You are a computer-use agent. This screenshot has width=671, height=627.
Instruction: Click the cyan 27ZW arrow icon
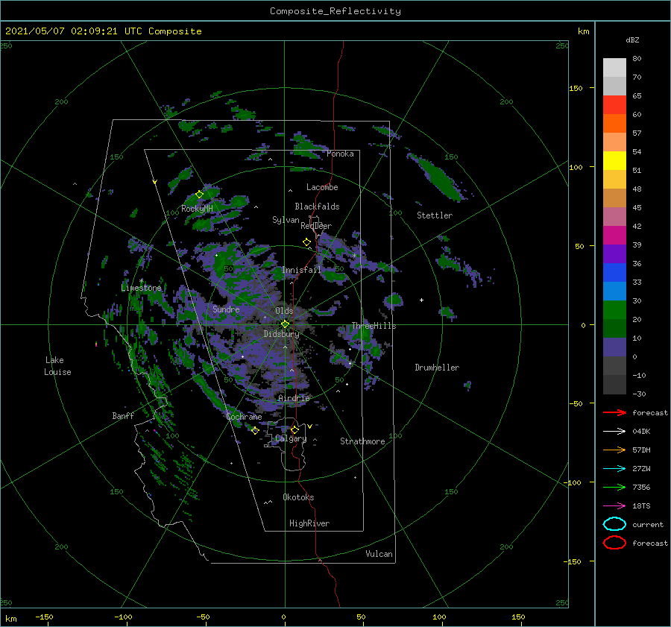pyautogui.click(x=614, y=469)
